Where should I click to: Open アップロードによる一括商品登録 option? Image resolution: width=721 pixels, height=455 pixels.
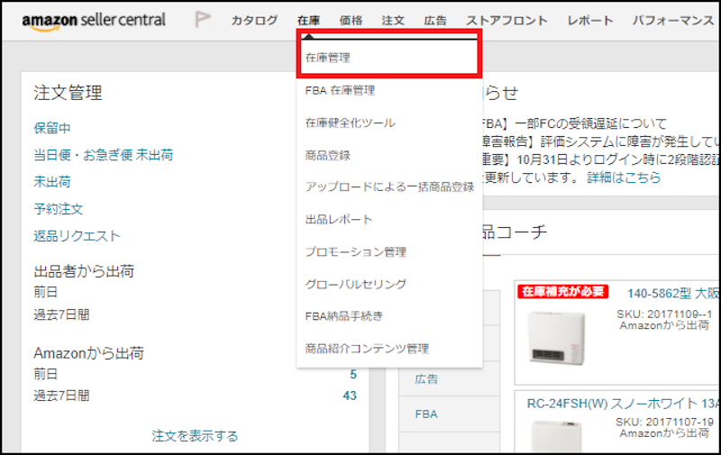coord(389,187)
